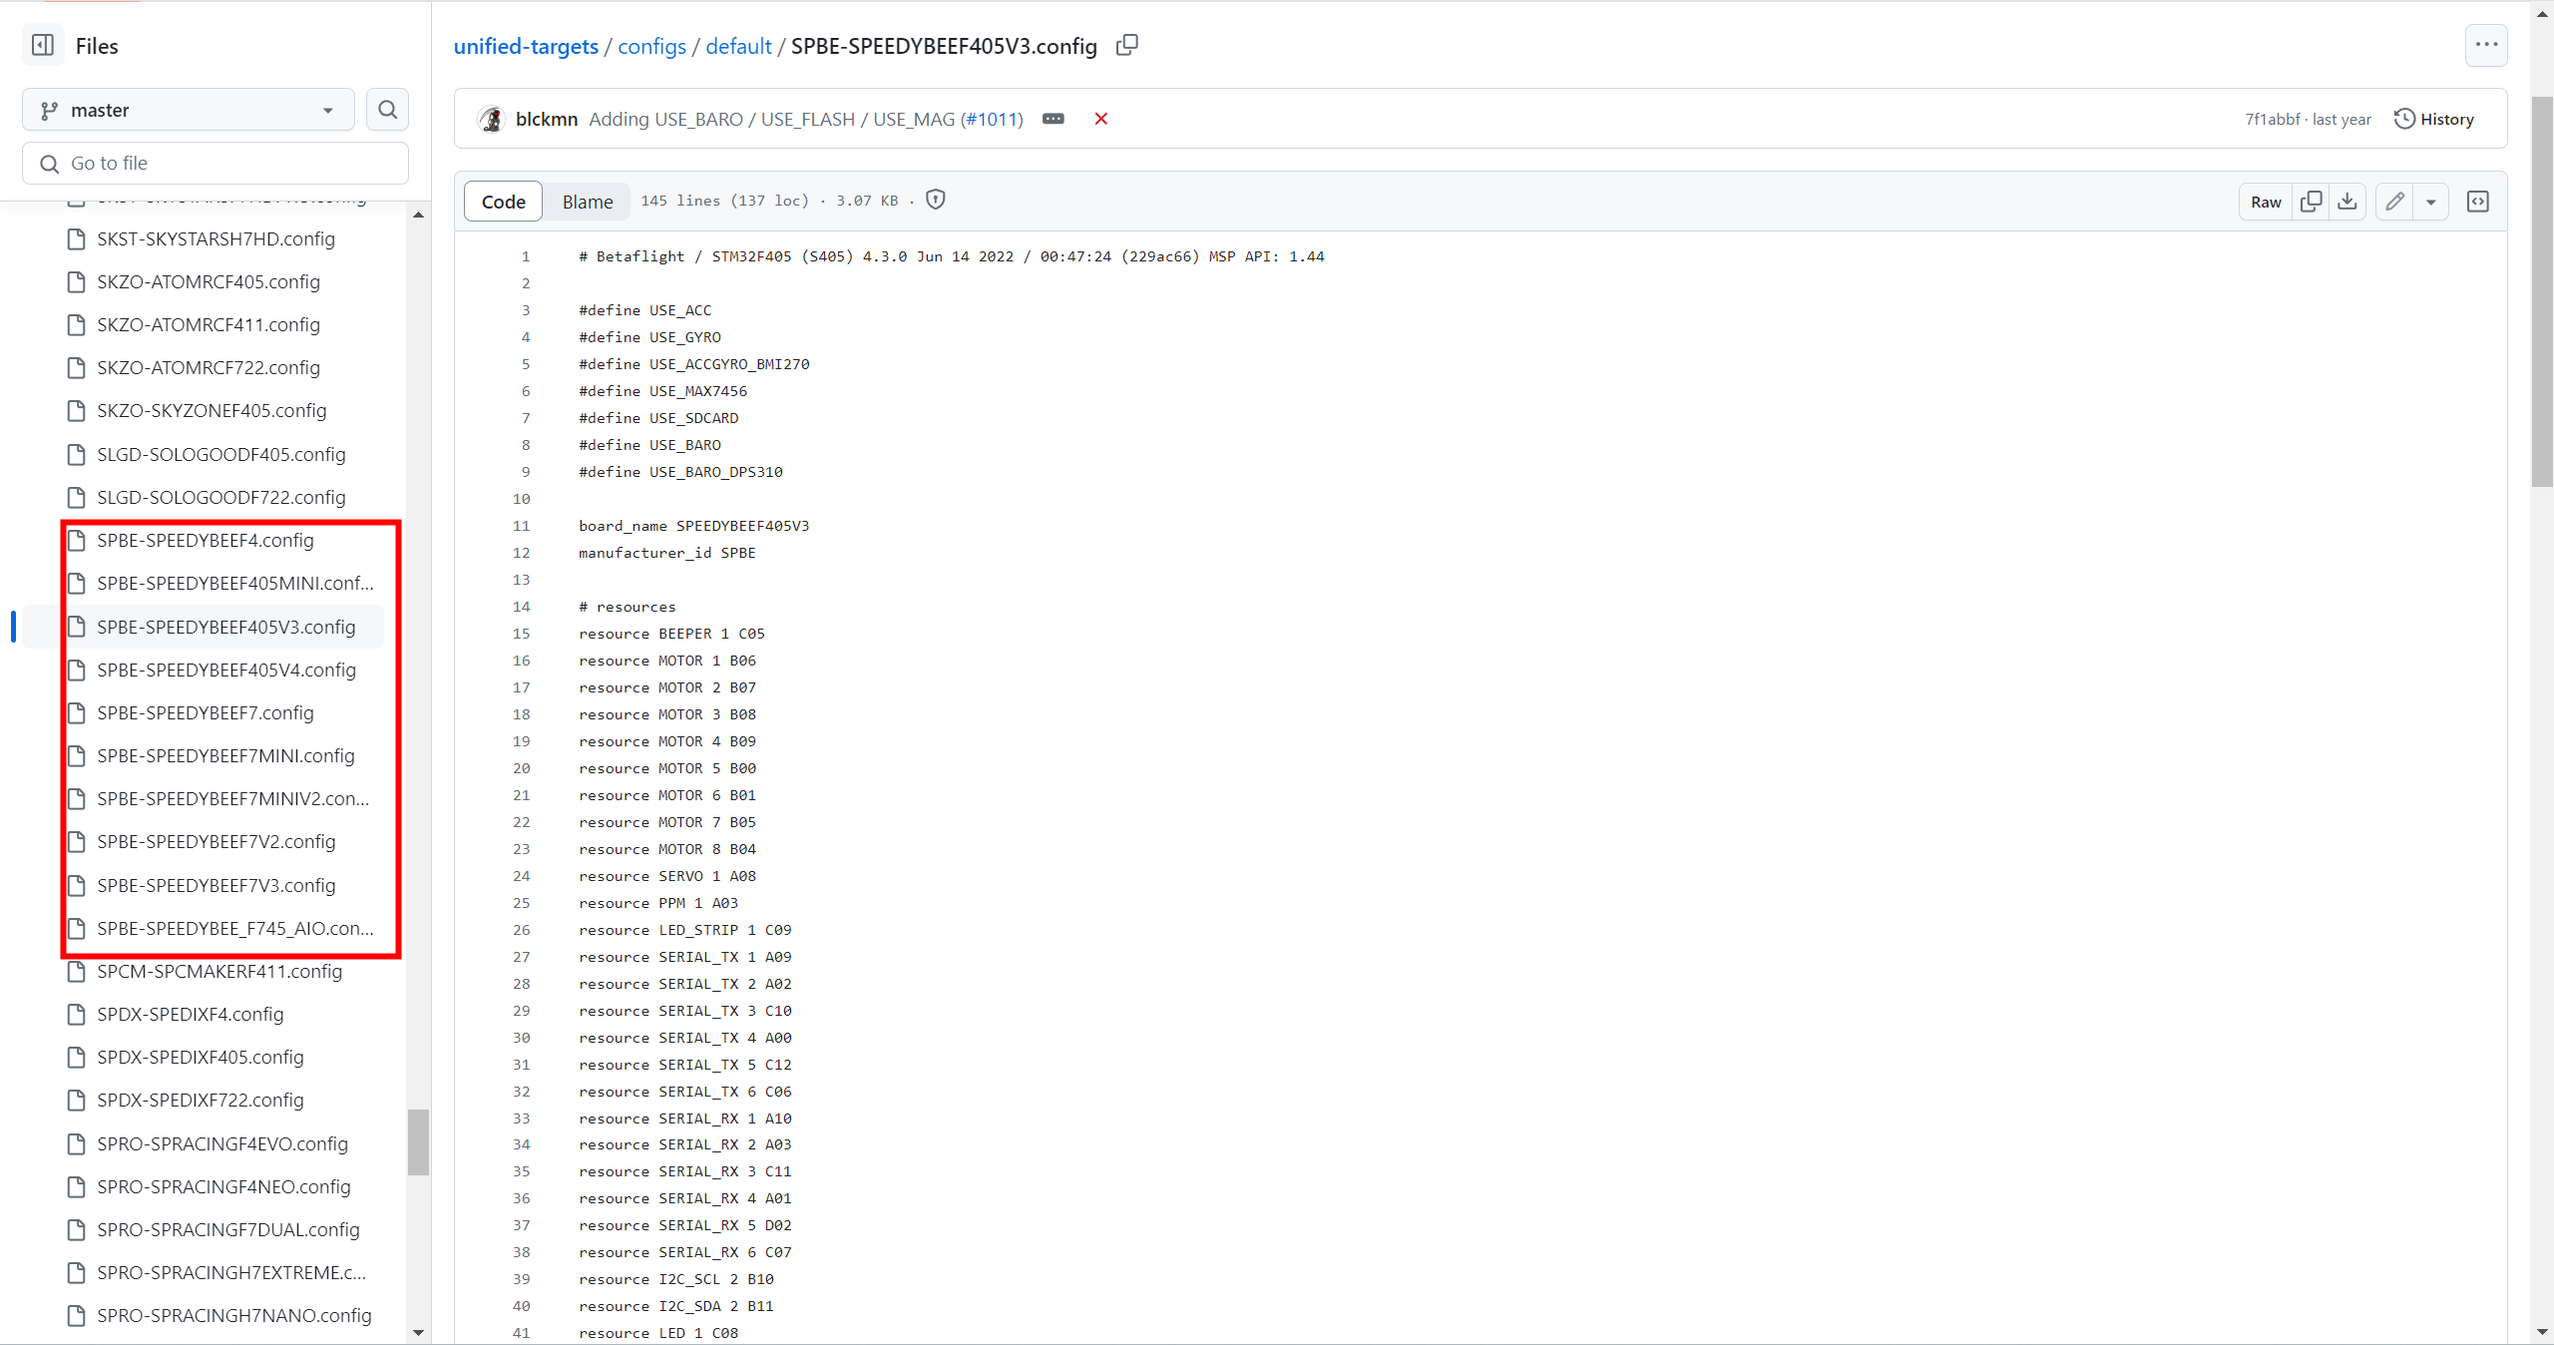Click line number 25
Screen dimensions: 2554x1345
point(521,903)
